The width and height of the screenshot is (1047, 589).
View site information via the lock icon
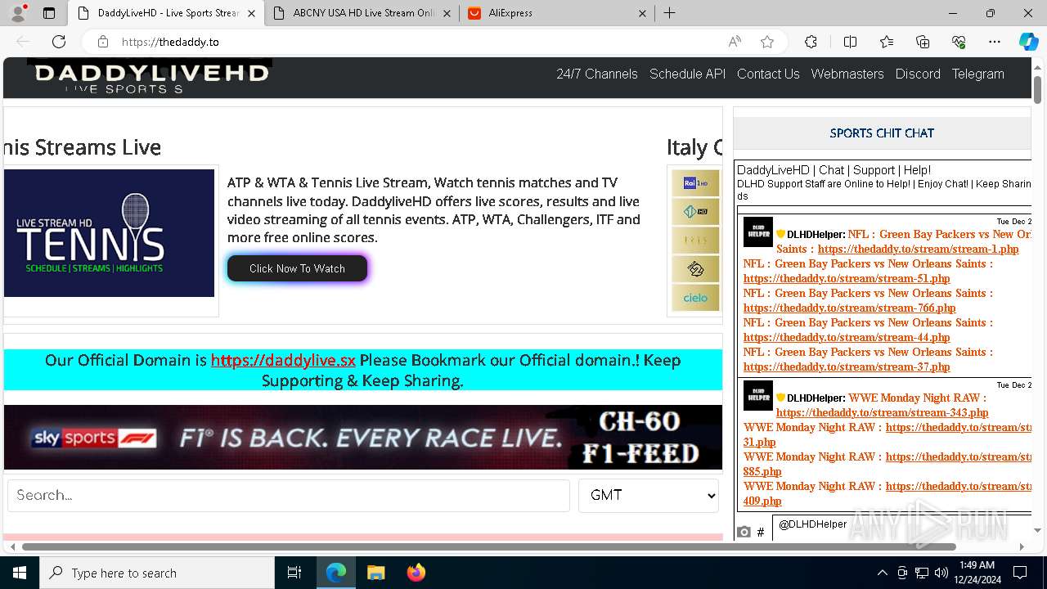point(102,42)
